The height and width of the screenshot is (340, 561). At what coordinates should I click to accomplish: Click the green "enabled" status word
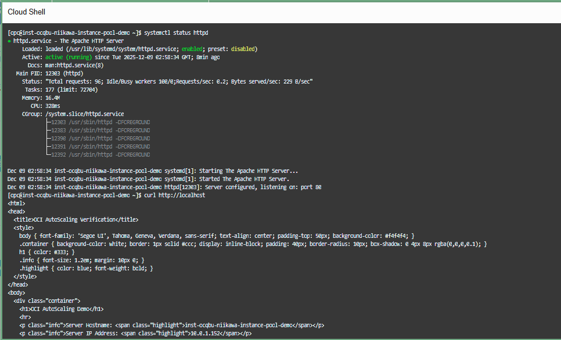click(x=193, y=49)
